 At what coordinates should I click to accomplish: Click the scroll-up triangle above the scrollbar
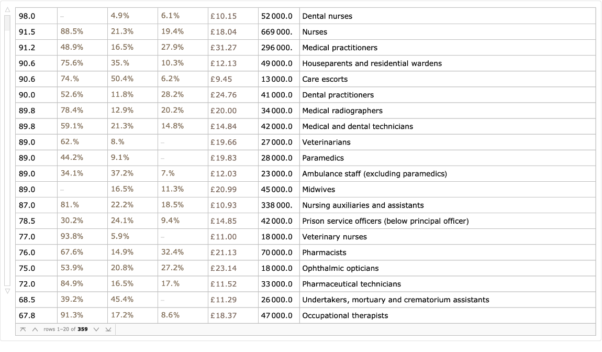[x=7, y=10]
